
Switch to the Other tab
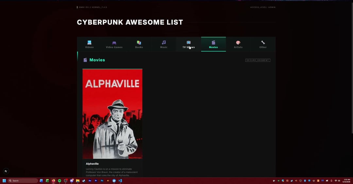tap(263, 45)
